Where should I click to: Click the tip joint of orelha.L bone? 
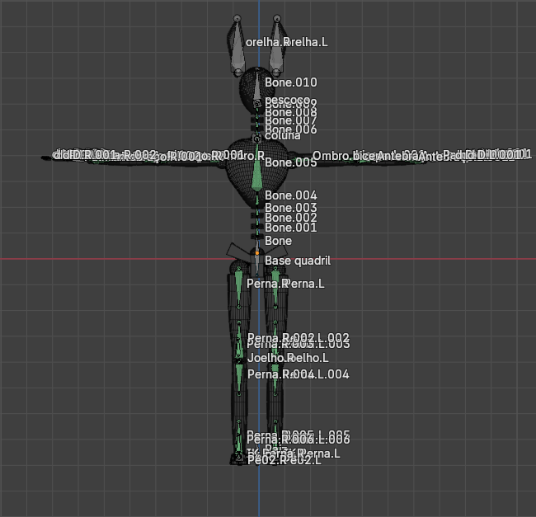pos(275,19)
